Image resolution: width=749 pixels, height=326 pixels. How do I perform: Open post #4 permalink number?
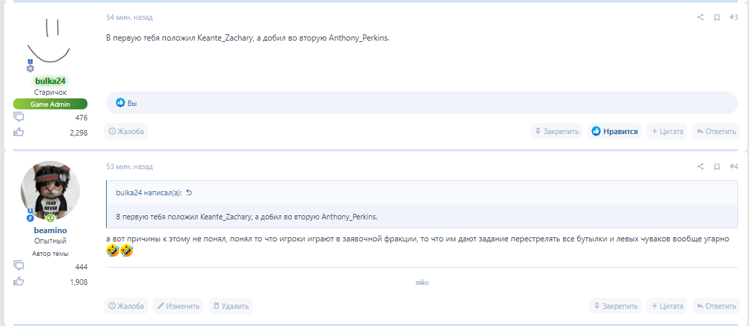[733, 166]
